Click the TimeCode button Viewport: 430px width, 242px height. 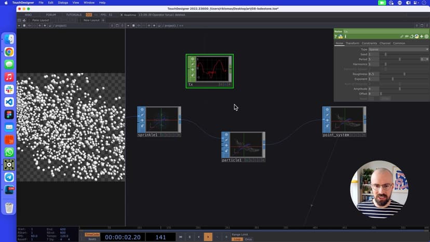pos(92,234)
